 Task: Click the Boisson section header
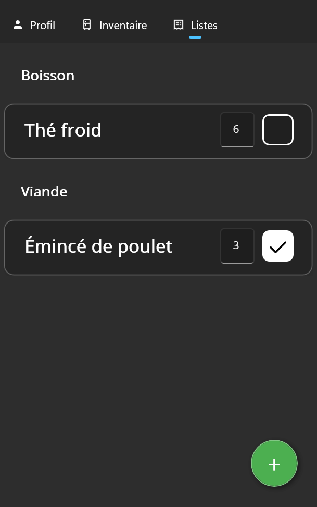[47, 76]
